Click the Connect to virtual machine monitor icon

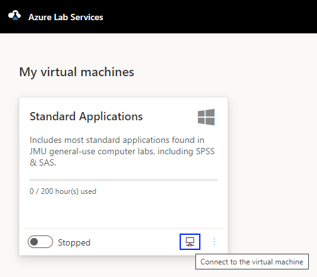tap(190, 242)
